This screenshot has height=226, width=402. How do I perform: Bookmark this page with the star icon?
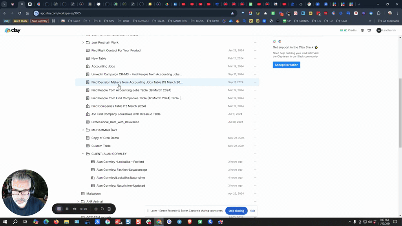click(232, 13)
